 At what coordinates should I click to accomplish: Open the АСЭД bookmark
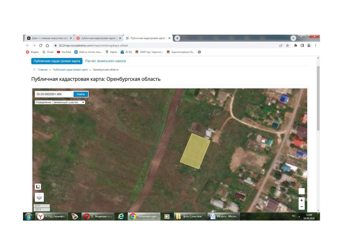tap(126, 52)
